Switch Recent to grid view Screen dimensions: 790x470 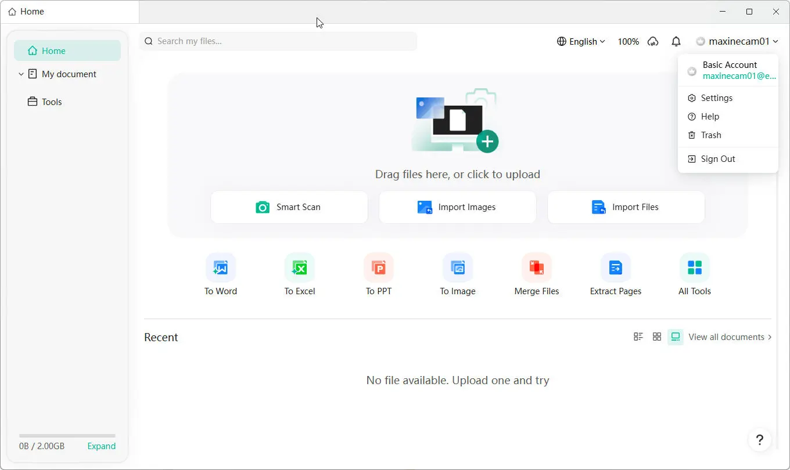click(x=657, y=337)
